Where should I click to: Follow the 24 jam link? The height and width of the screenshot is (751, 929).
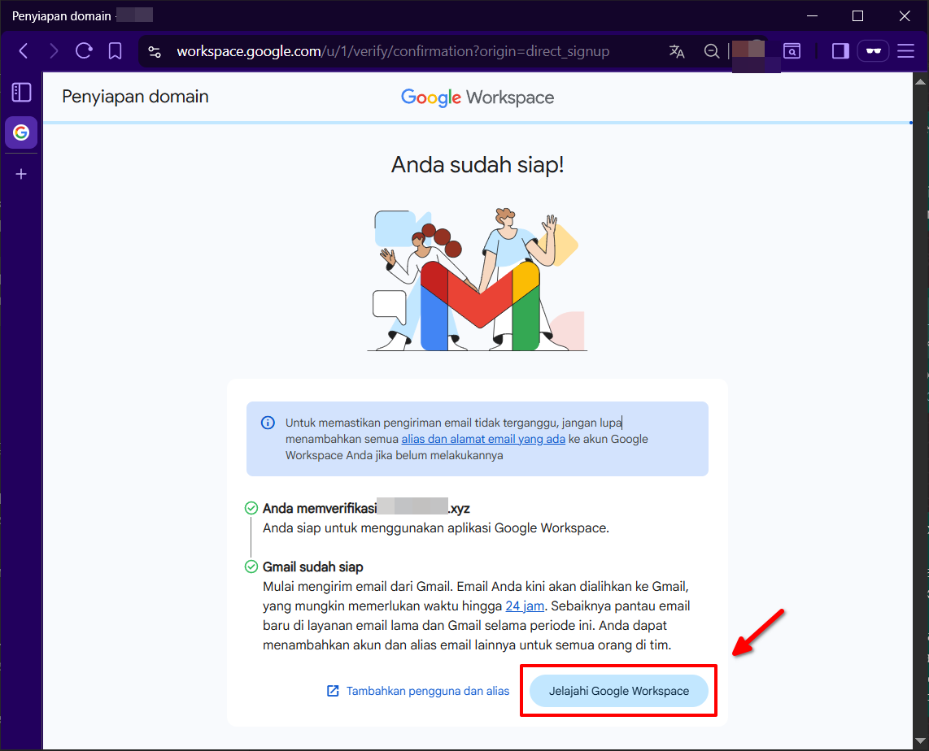pos(525,606)
